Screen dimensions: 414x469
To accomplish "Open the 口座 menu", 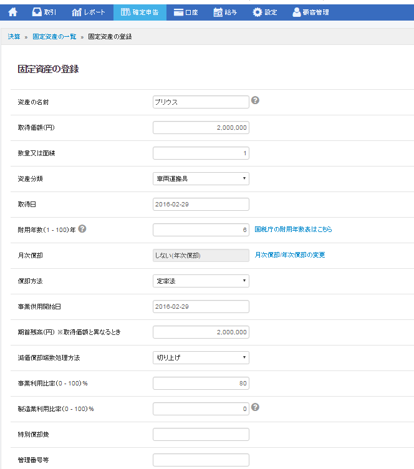I will click(186, 12).
